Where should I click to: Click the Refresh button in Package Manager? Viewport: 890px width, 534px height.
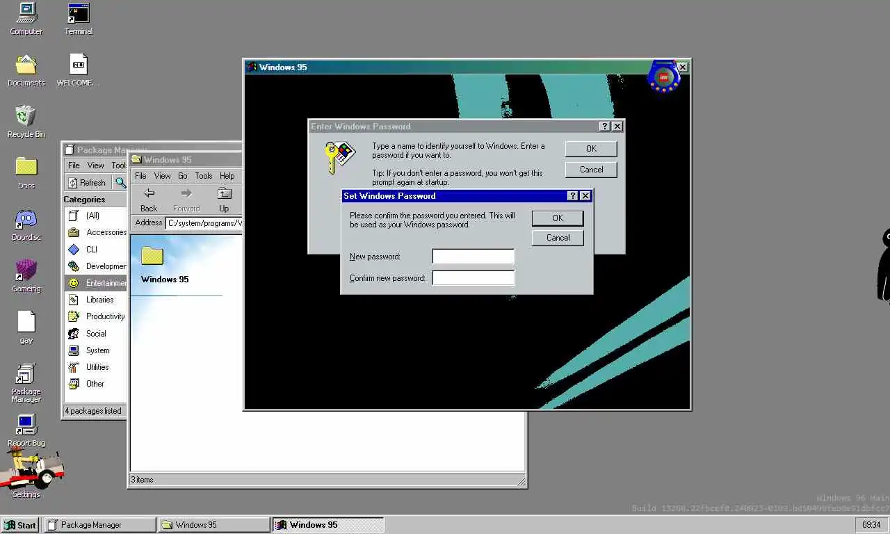coord(88,182)
